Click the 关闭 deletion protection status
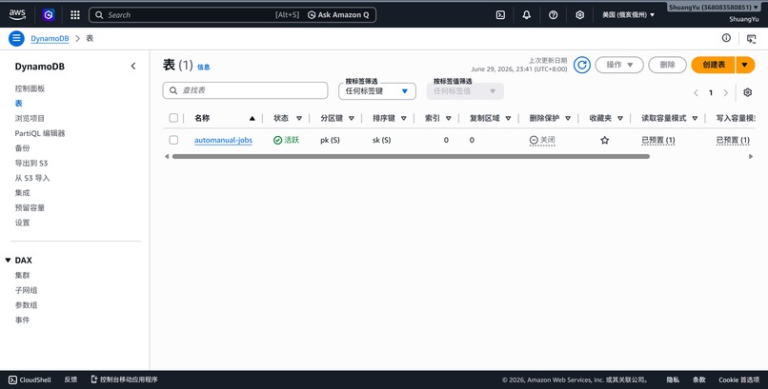Viewport: 768px width, 389px height. [542, 140]
